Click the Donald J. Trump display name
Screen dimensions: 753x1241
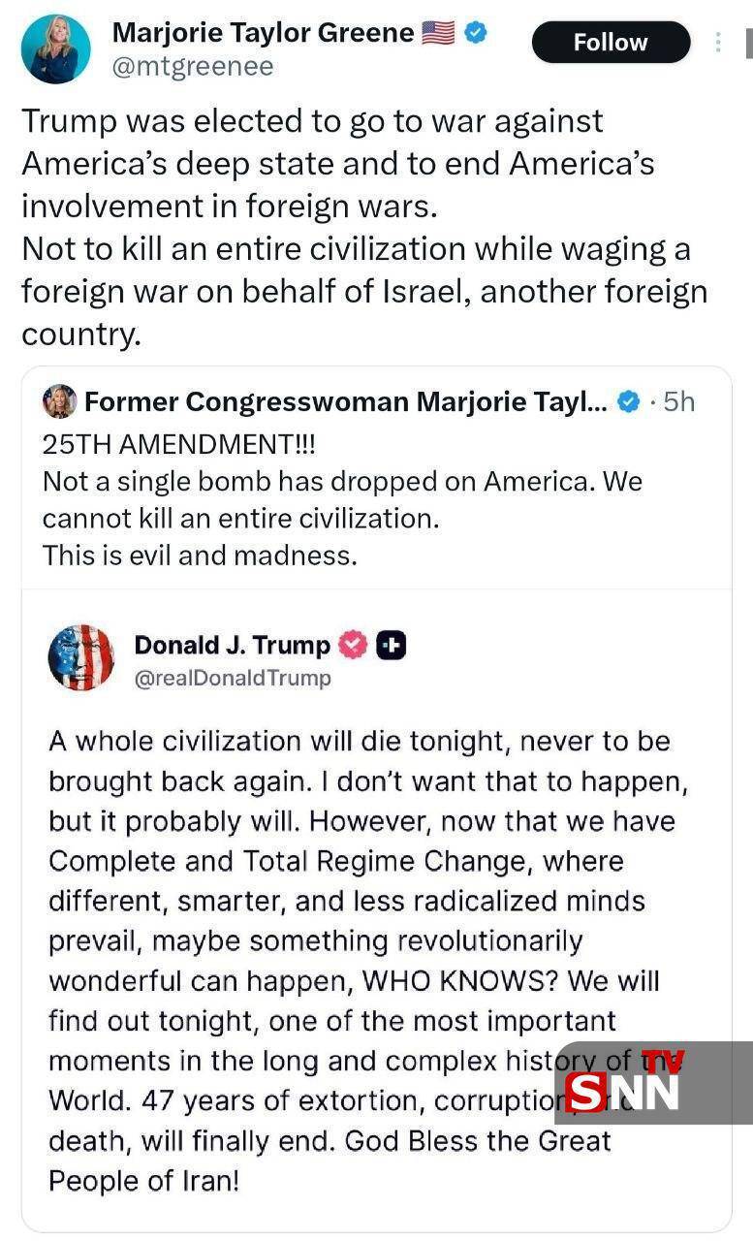(x=232, y=645)
